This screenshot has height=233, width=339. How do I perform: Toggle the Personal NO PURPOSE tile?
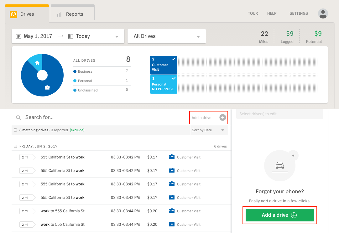tap(164, 84)
